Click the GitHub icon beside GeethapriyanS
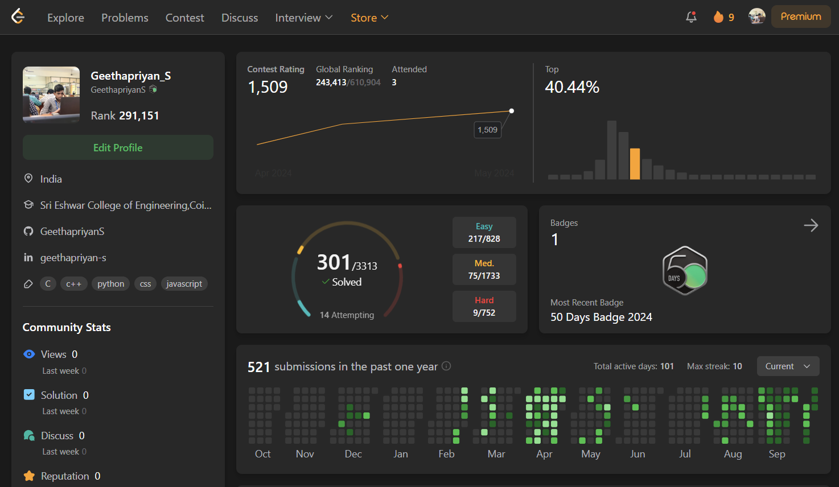The height and width of the screenshot is (487, 839). pyautogui.click(x=28, y=231)
